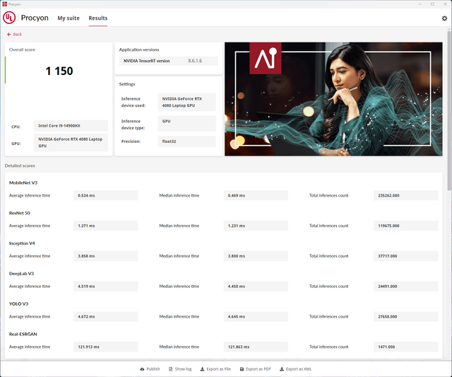
Task: Click the DeepLab V3 heading
Action: (x=22, y=274)
